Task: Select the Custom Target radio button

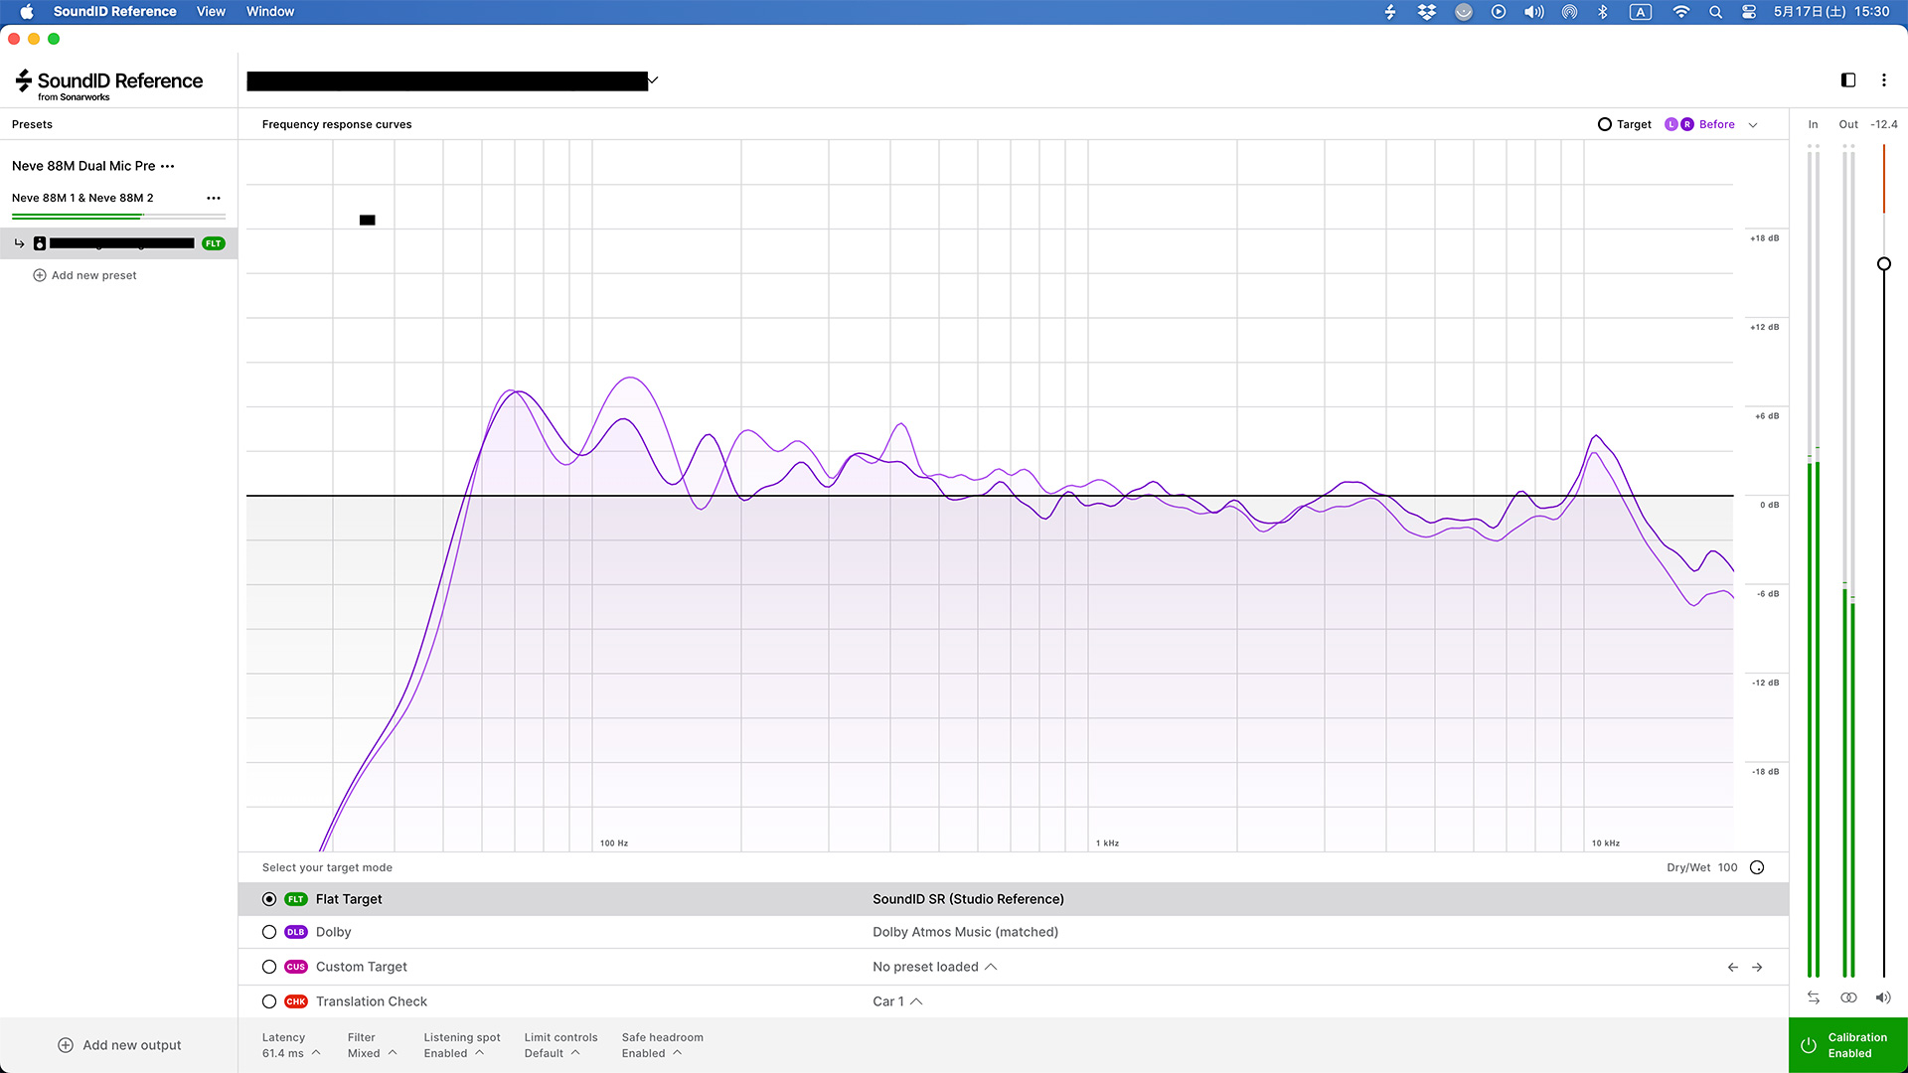Action: 269,967
